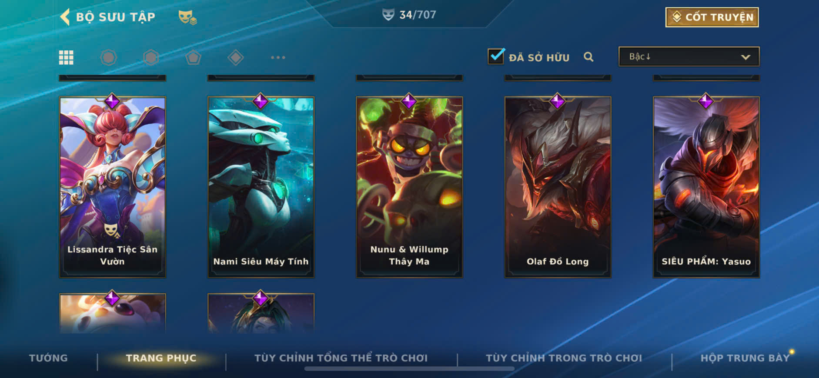The width and height of the screenshot is (819, 378).
Task: Open the search magnifier icon
Action: [588, 57]
